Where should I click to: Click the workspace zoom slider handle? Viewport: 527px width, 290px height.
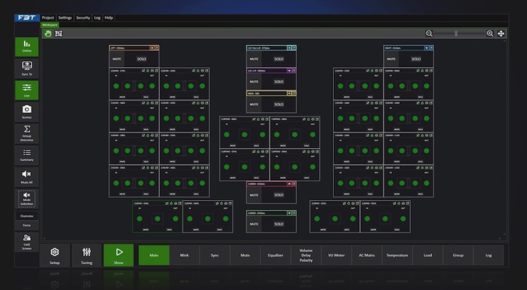click(456, 34)
